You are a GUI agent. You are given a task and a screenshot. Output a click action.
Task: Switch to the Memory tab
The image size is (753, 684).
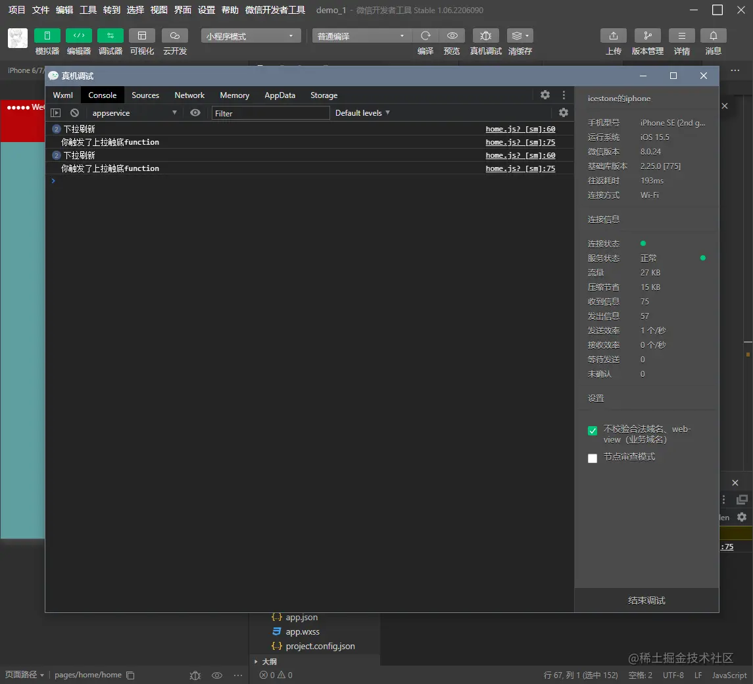(234, 95)
